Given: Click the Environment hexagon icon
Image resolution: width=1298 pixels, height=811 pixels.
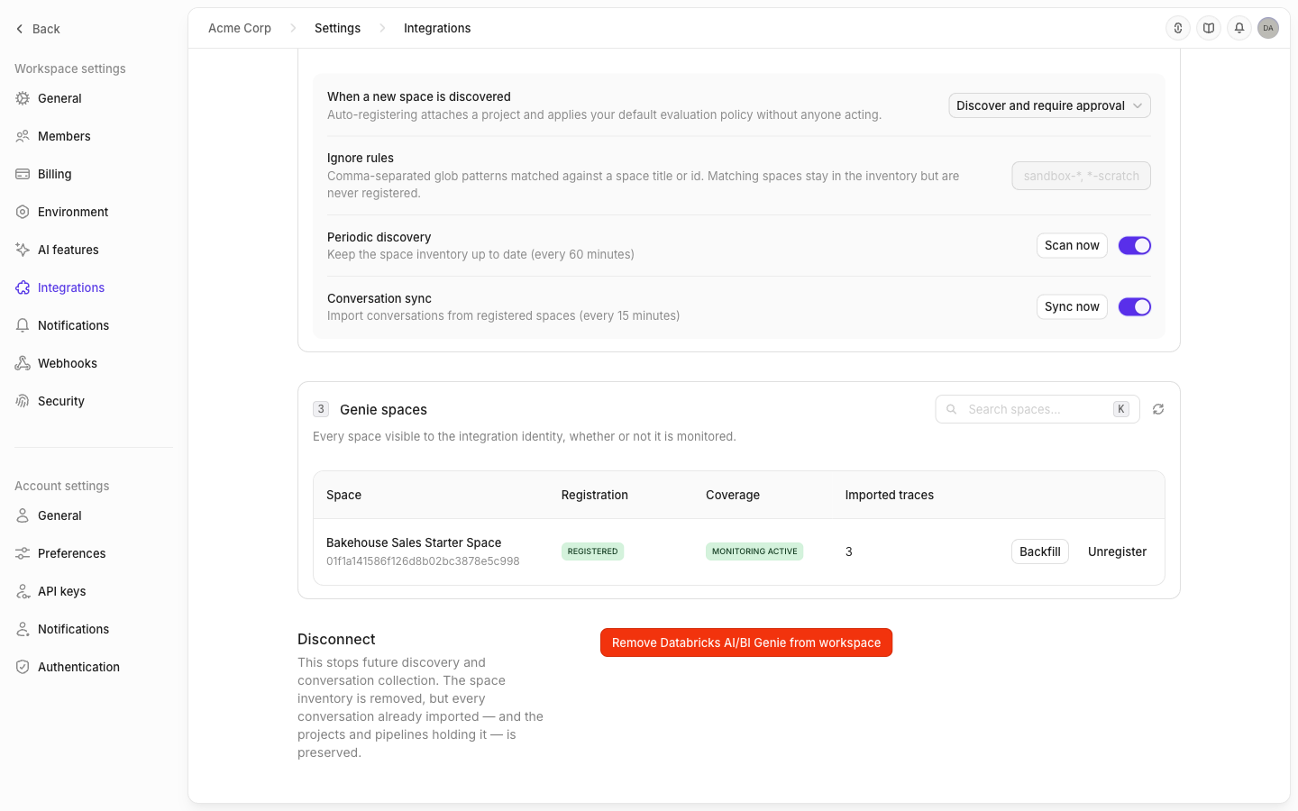Looking at the screenshot, I should tap(23, 212).
